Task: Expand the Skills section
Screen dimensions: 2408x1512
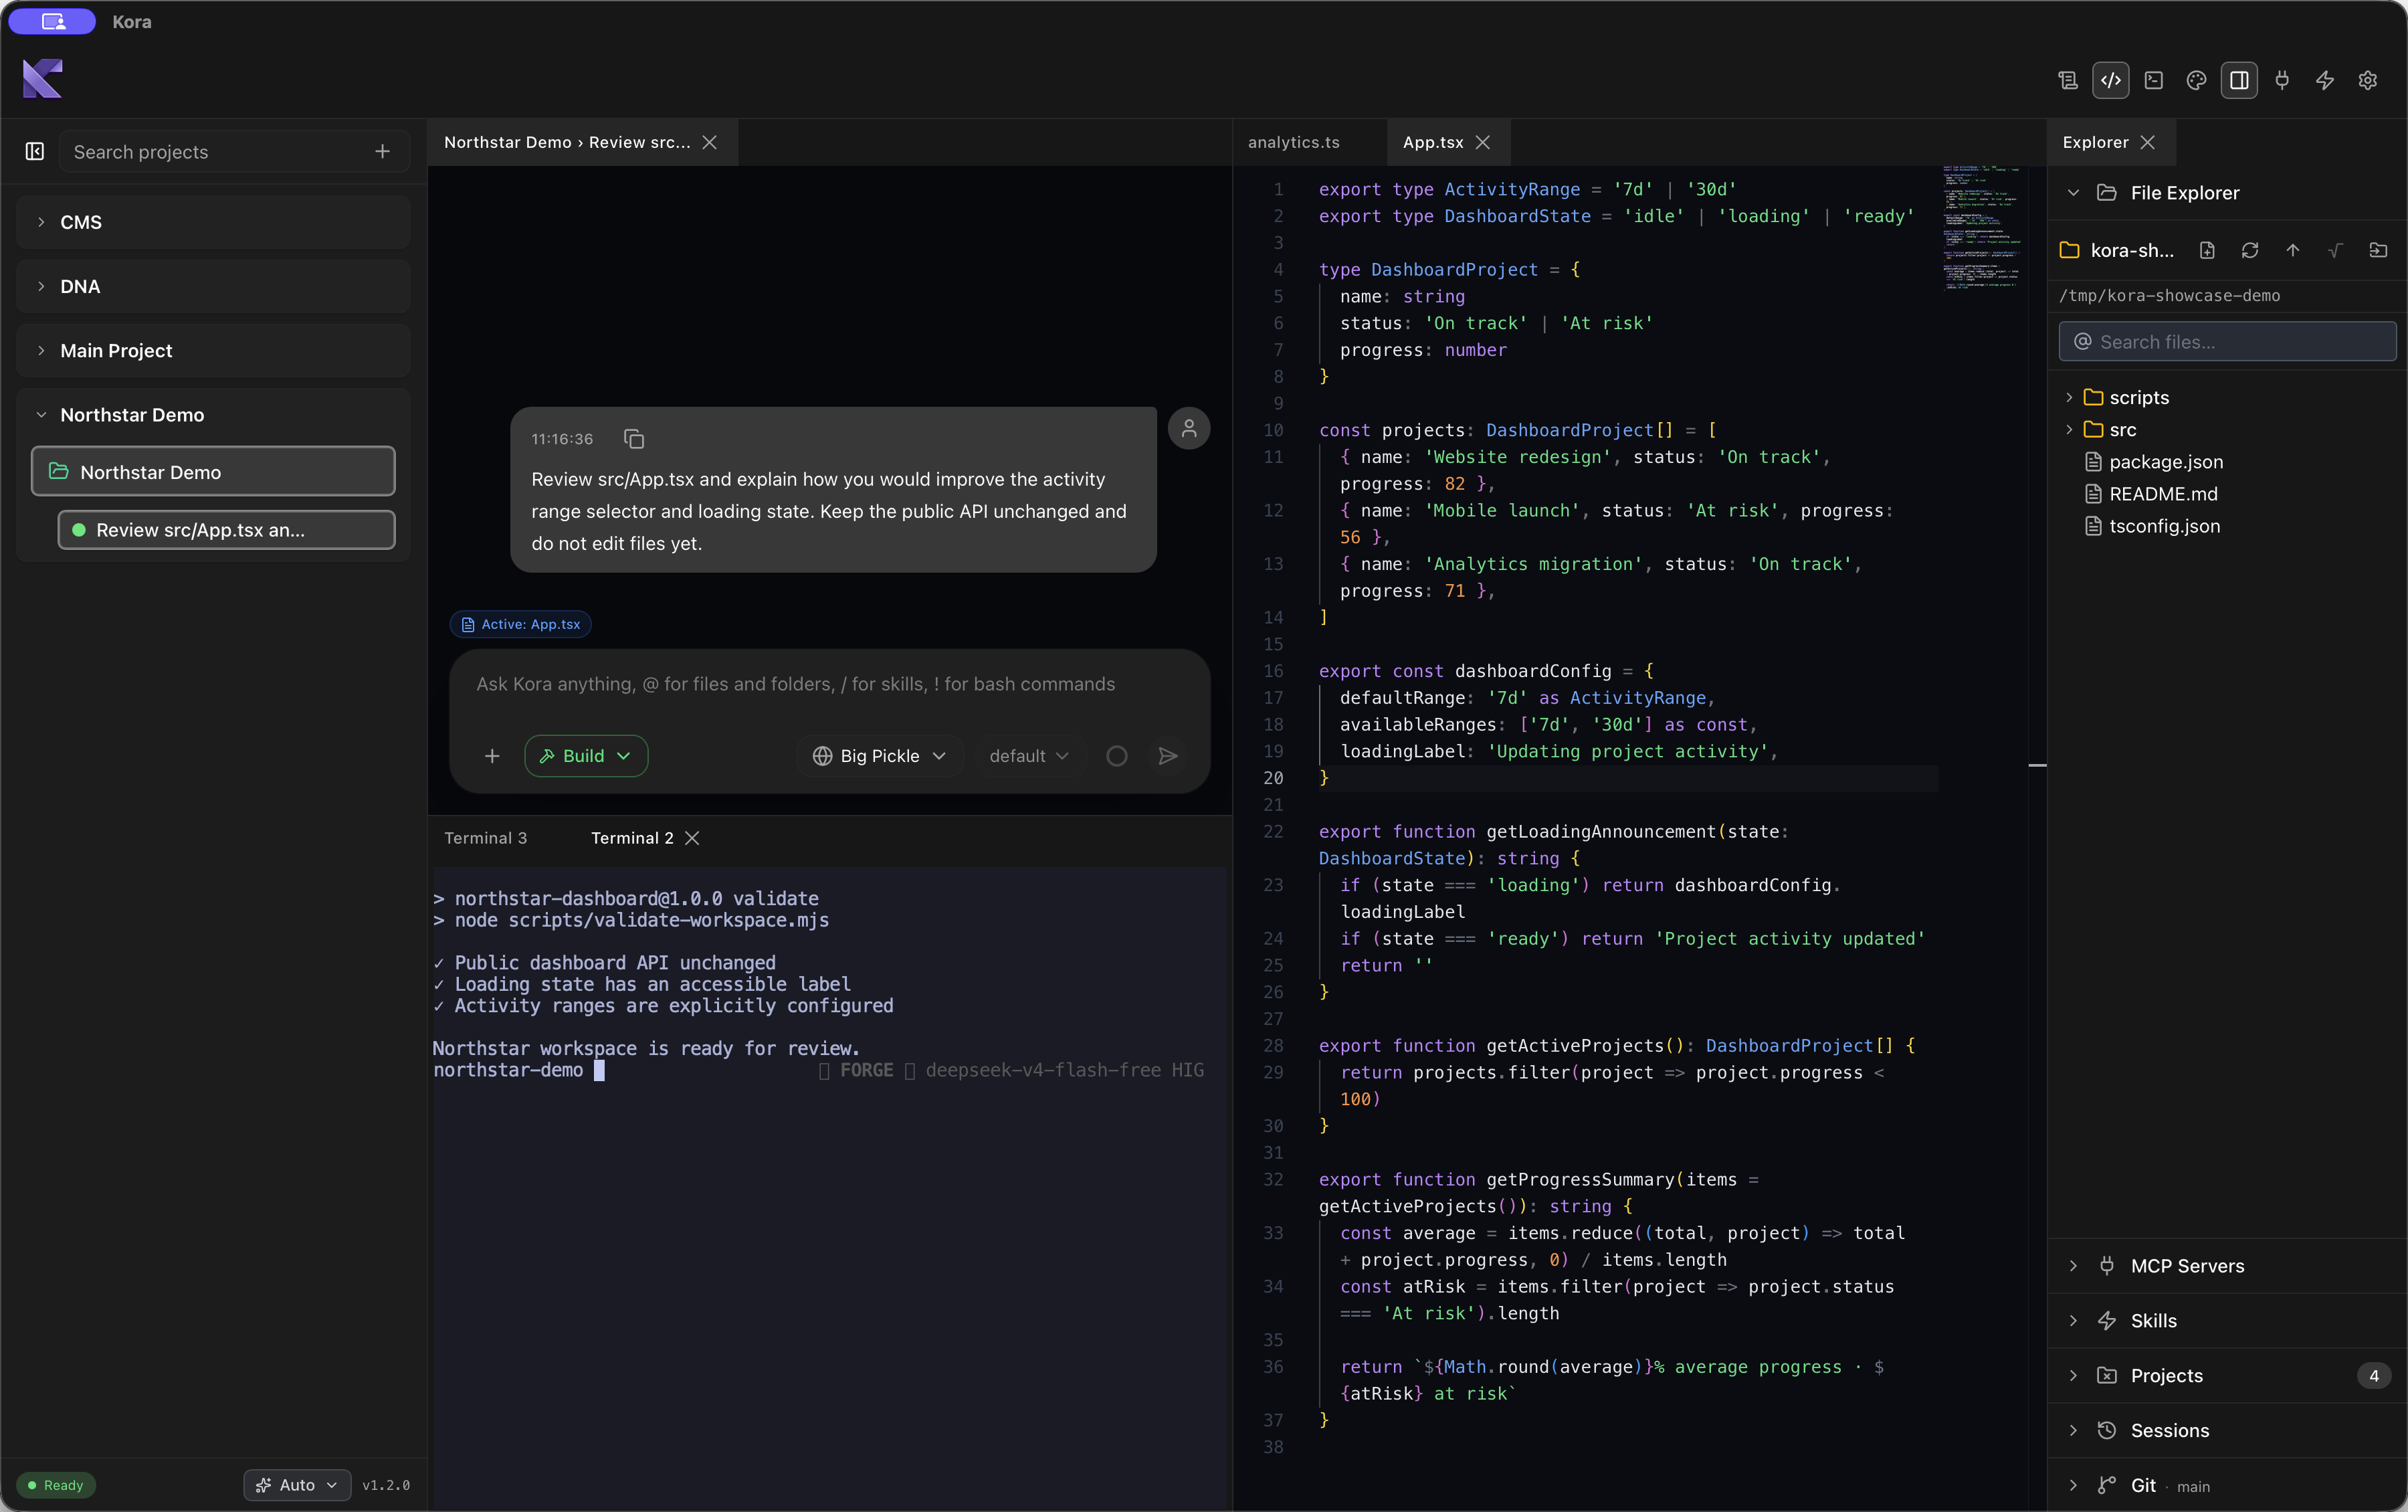Action: click(2227, 1321)
